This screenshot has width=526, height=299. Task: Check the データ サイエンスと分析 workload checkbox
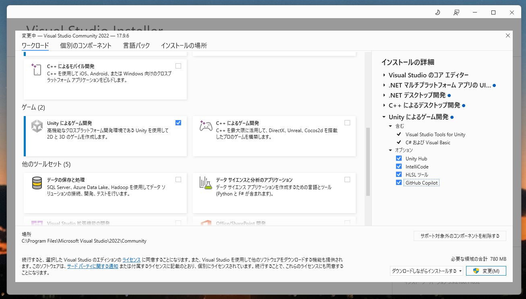pos(347,179)
